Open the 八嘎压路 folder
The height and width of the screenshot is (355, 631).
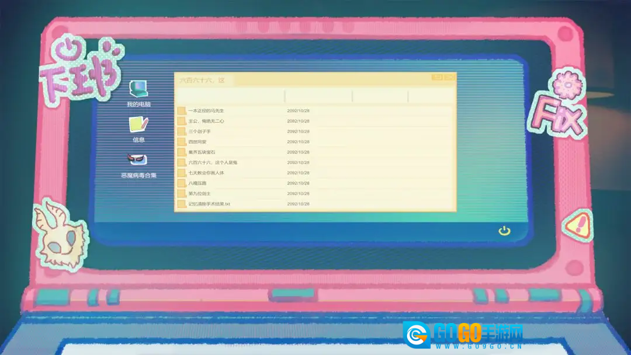pyautogui.click(x=197, y=183)
